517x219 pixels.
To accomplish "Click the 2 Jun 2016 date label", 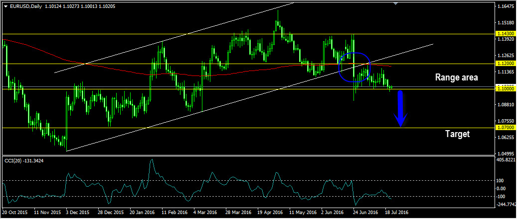I will coord(333,212).
